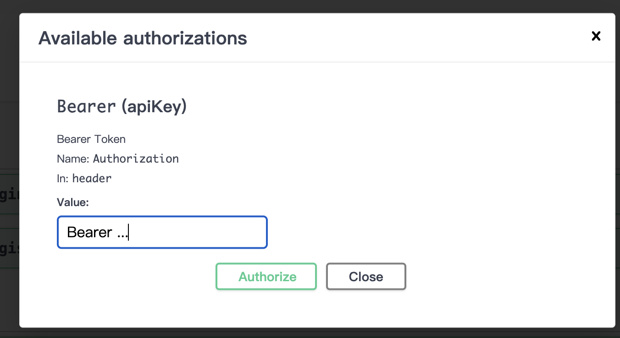The width and height of the screenshot is (620, 338).
Task: Click the "(apiKey)" part of the heading
Action: tap(154, 107)
